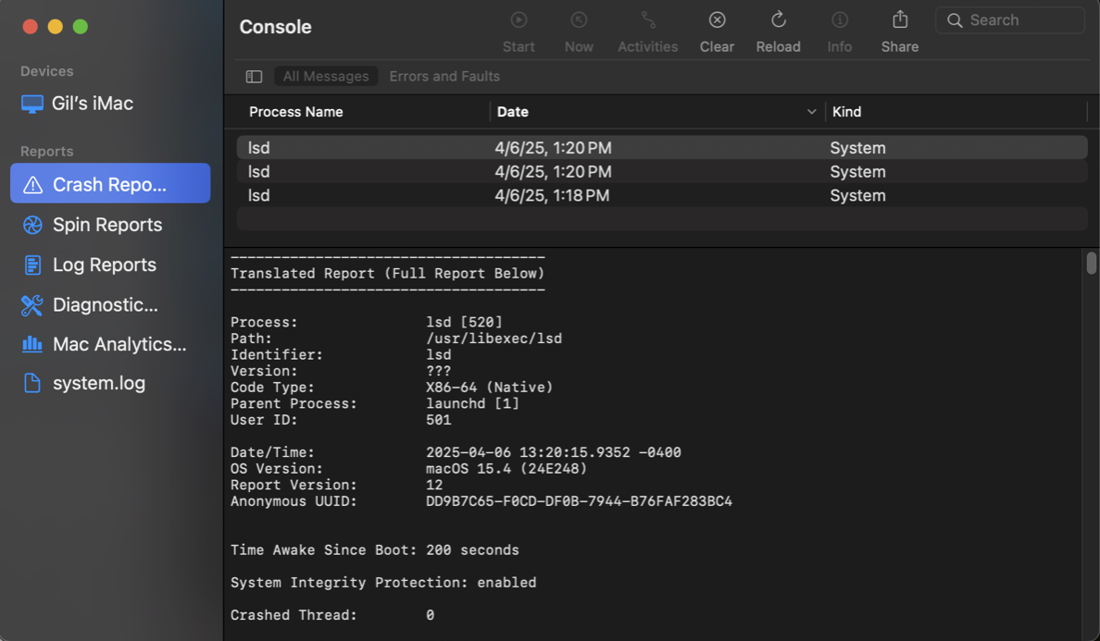Screen dimensions: 1100x641
Task: Select the Errors and Faults tab
Action: (444, 77)
